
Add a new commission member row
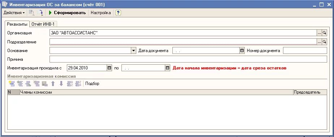[12, 84]
